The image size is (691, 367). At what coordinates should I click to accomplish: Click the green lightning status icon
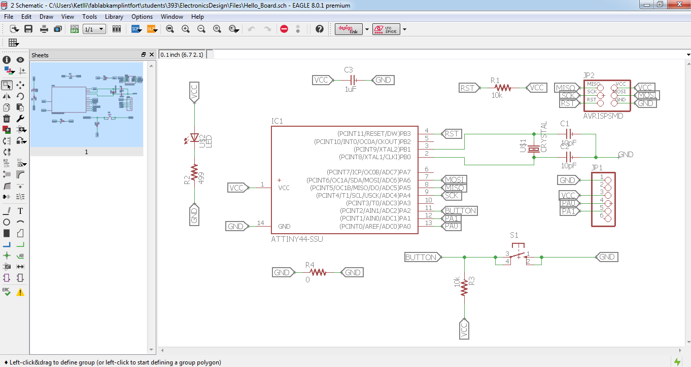pos(677,361)
